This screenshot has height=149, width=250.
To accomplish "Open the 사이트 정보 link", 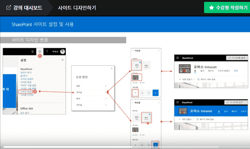I will [x=26, y=82].
